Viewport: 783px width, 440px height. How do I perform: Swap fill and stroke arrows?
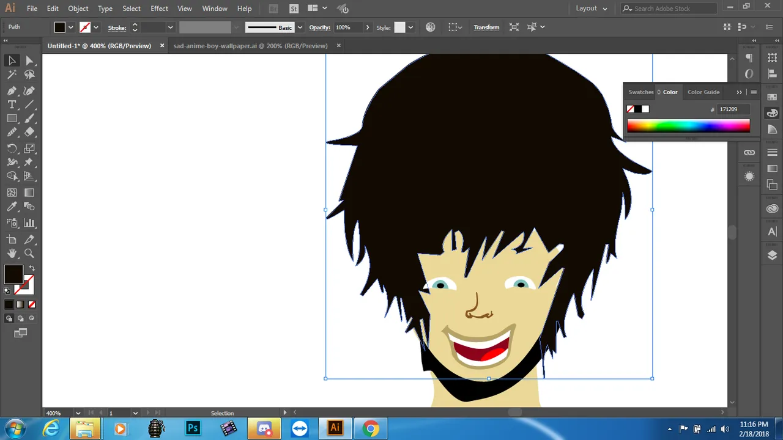[32, 268]
